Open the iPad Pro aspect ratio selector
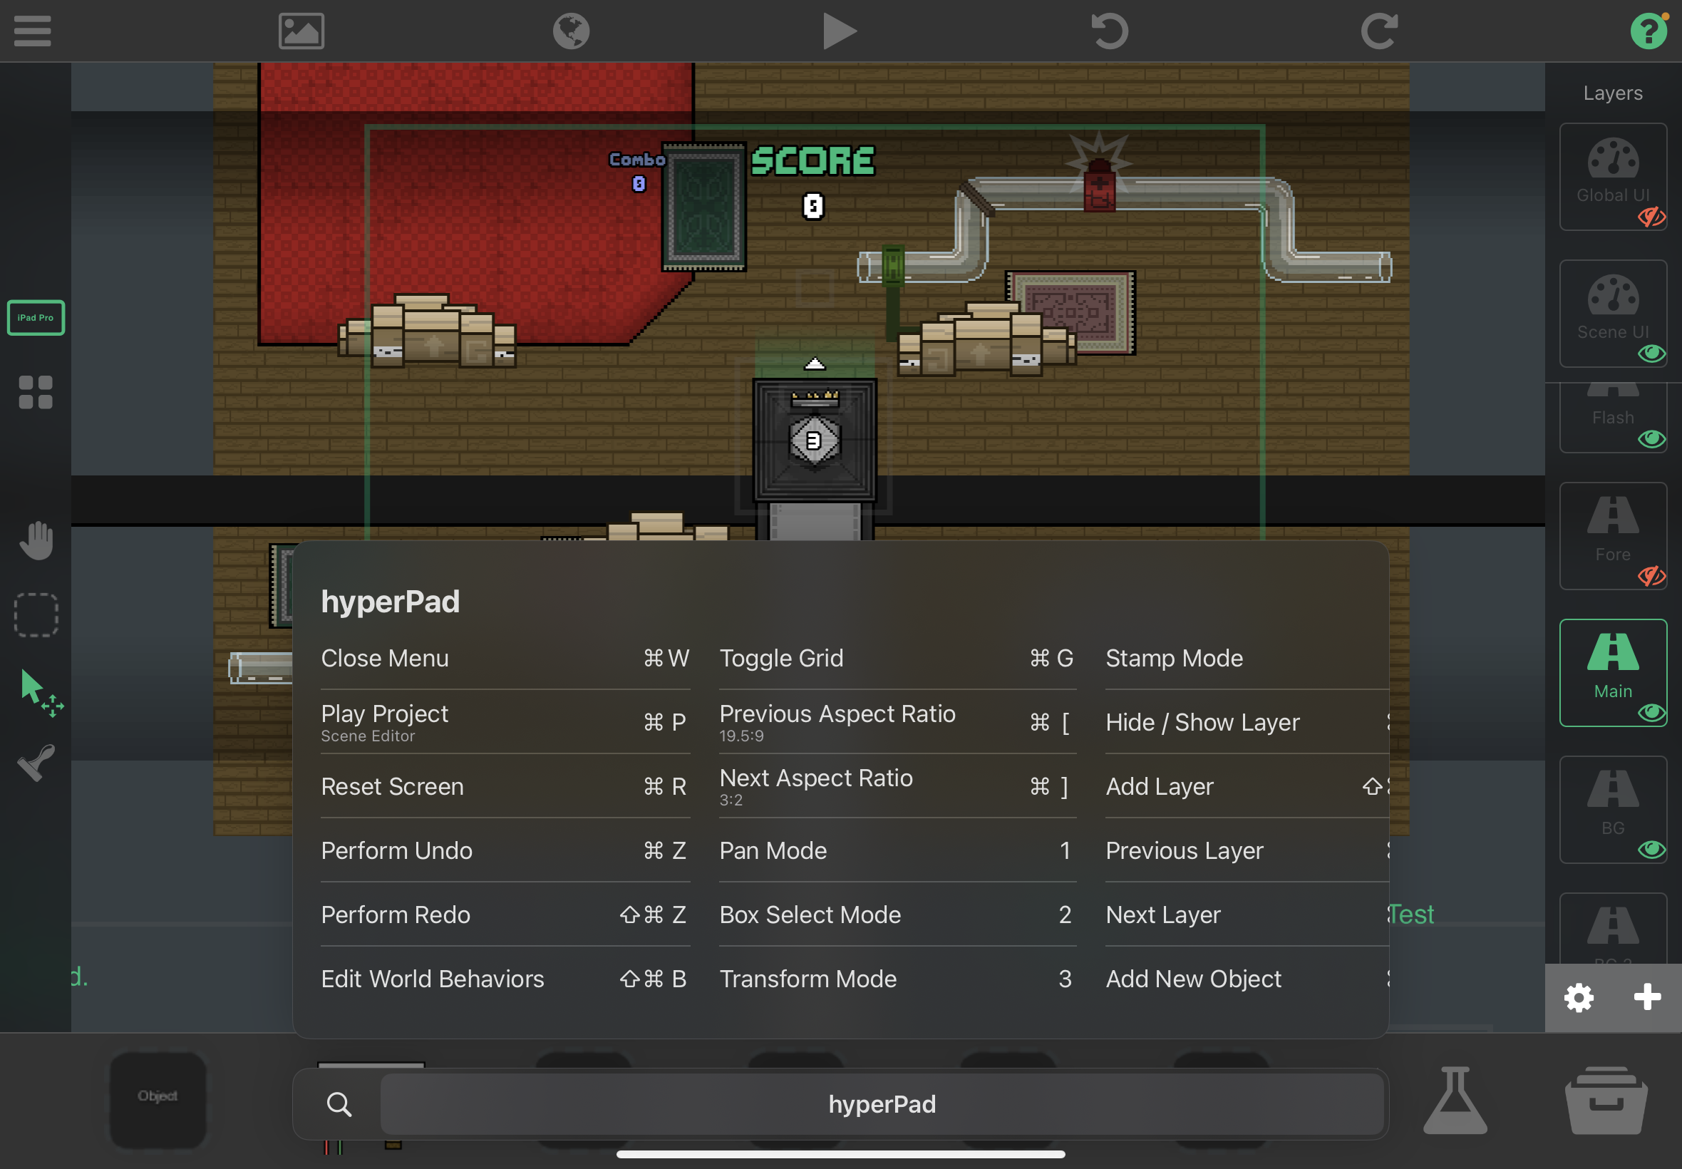1682x1169 pixels. (36, 318)
